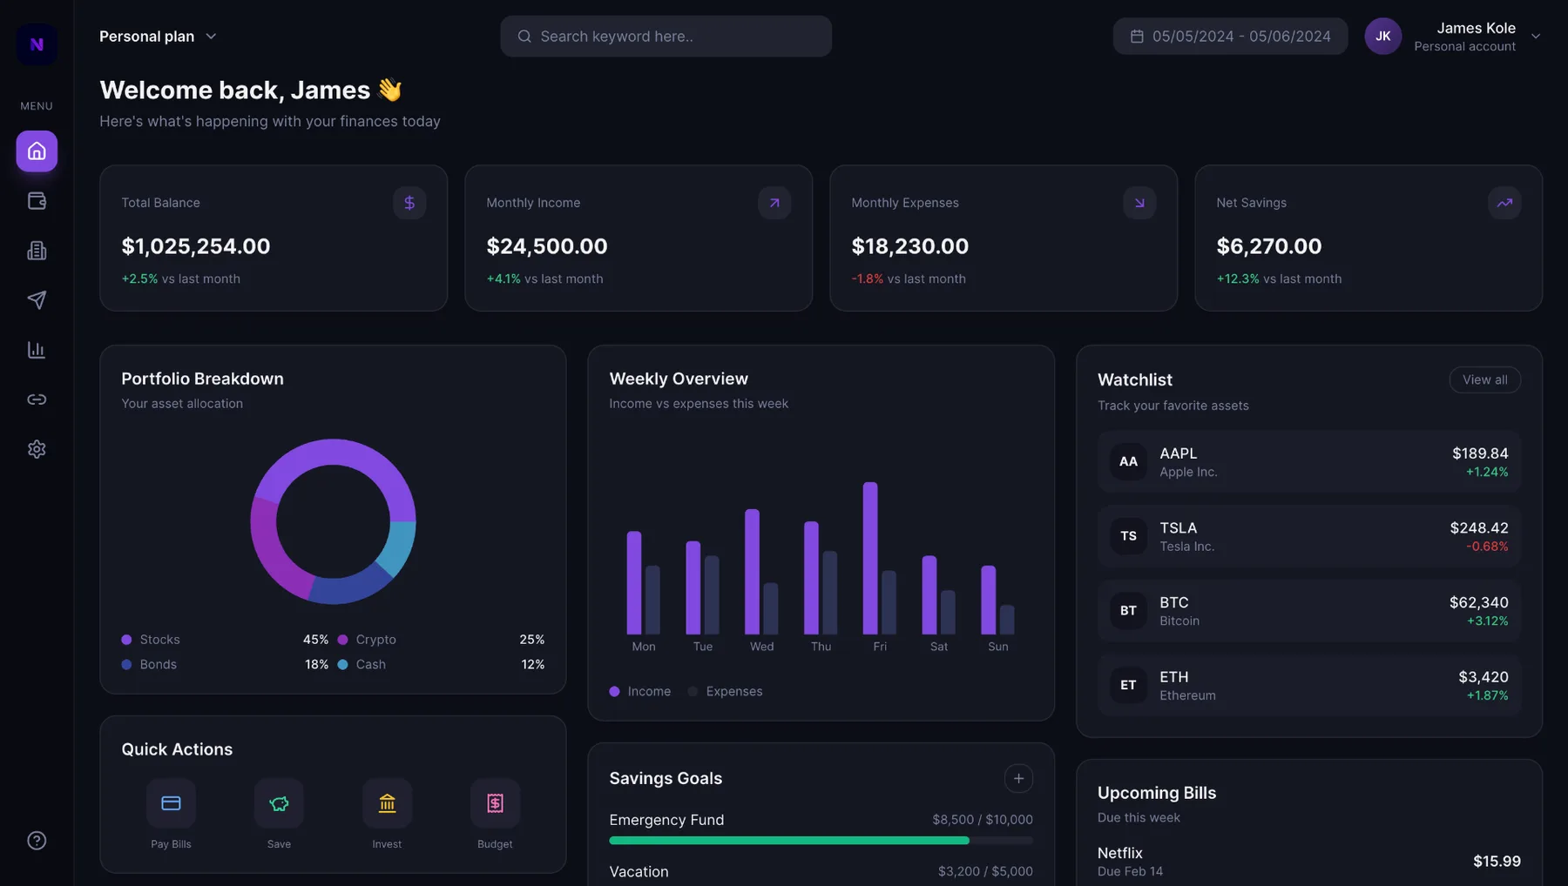Open the Netflix upcoming bill
Screen dimensions: 1568x886
point(1308,861)
